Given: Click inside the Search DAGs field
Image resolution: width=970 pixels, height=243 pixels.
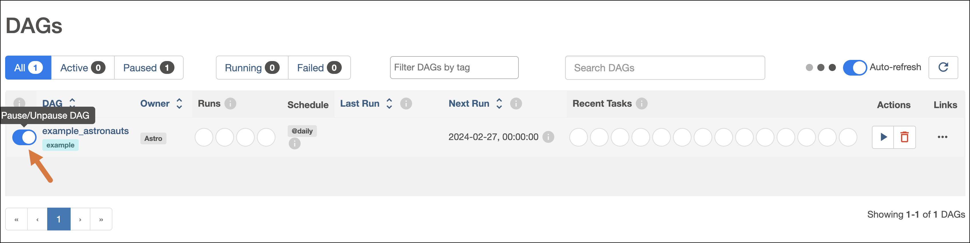Looking at the screenshot, I should click(665, 68).
